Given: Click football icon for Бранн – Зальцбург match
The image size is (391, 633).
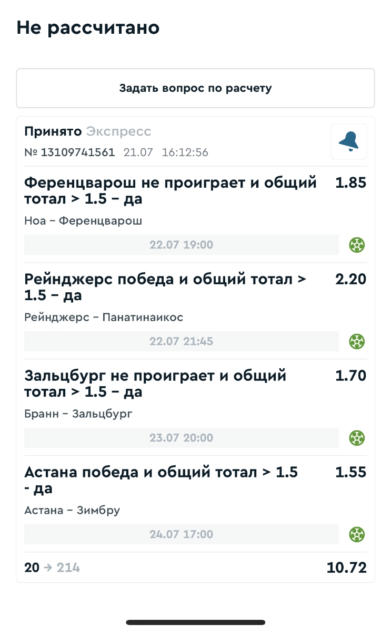Looking at the screenshot, I should click(x=357, y=438).
